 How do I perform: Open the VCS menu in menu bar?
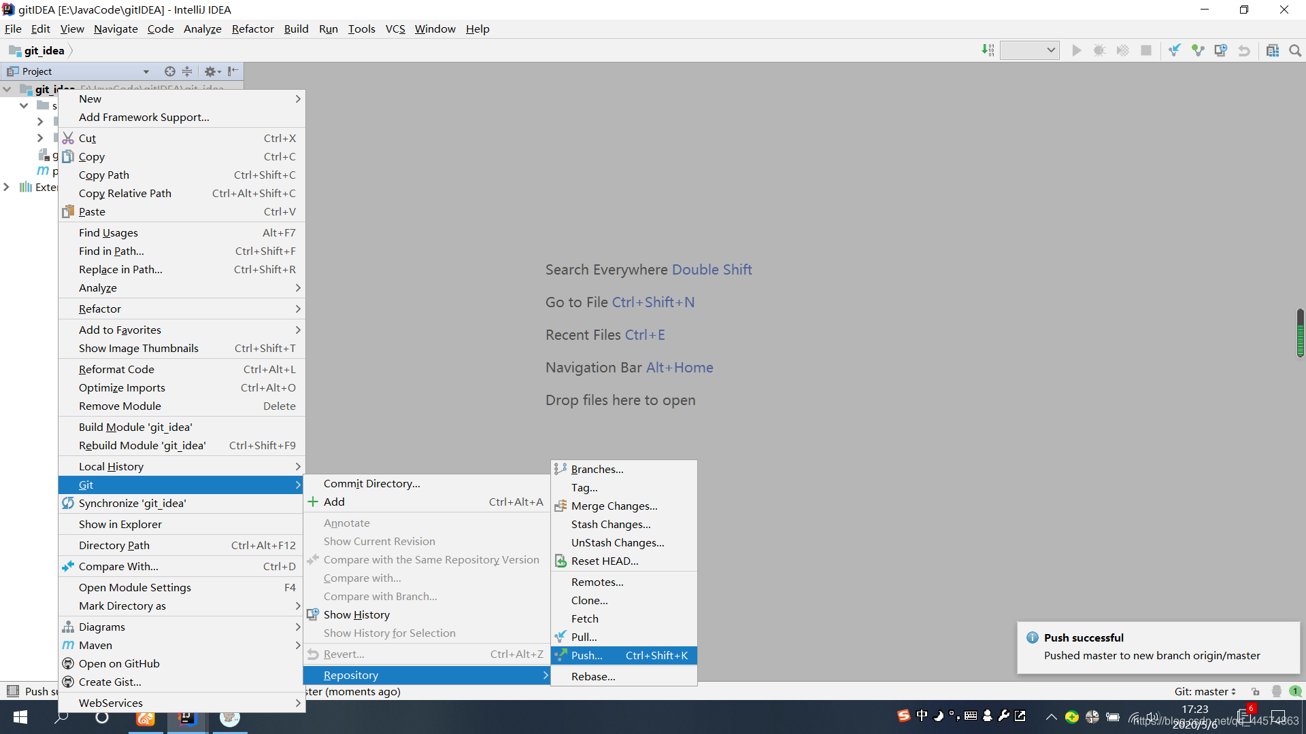(395, 29)
